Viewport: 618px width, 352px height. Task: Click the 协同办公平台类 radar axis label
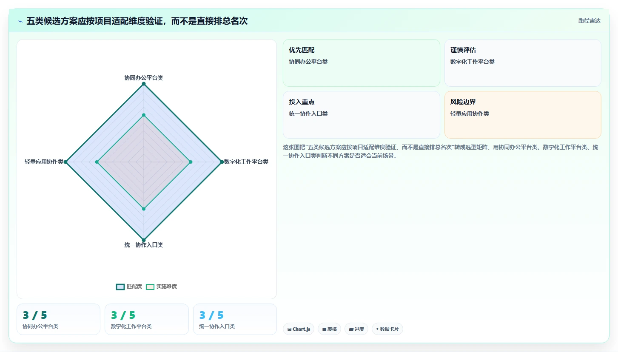(x=144, y=78)
